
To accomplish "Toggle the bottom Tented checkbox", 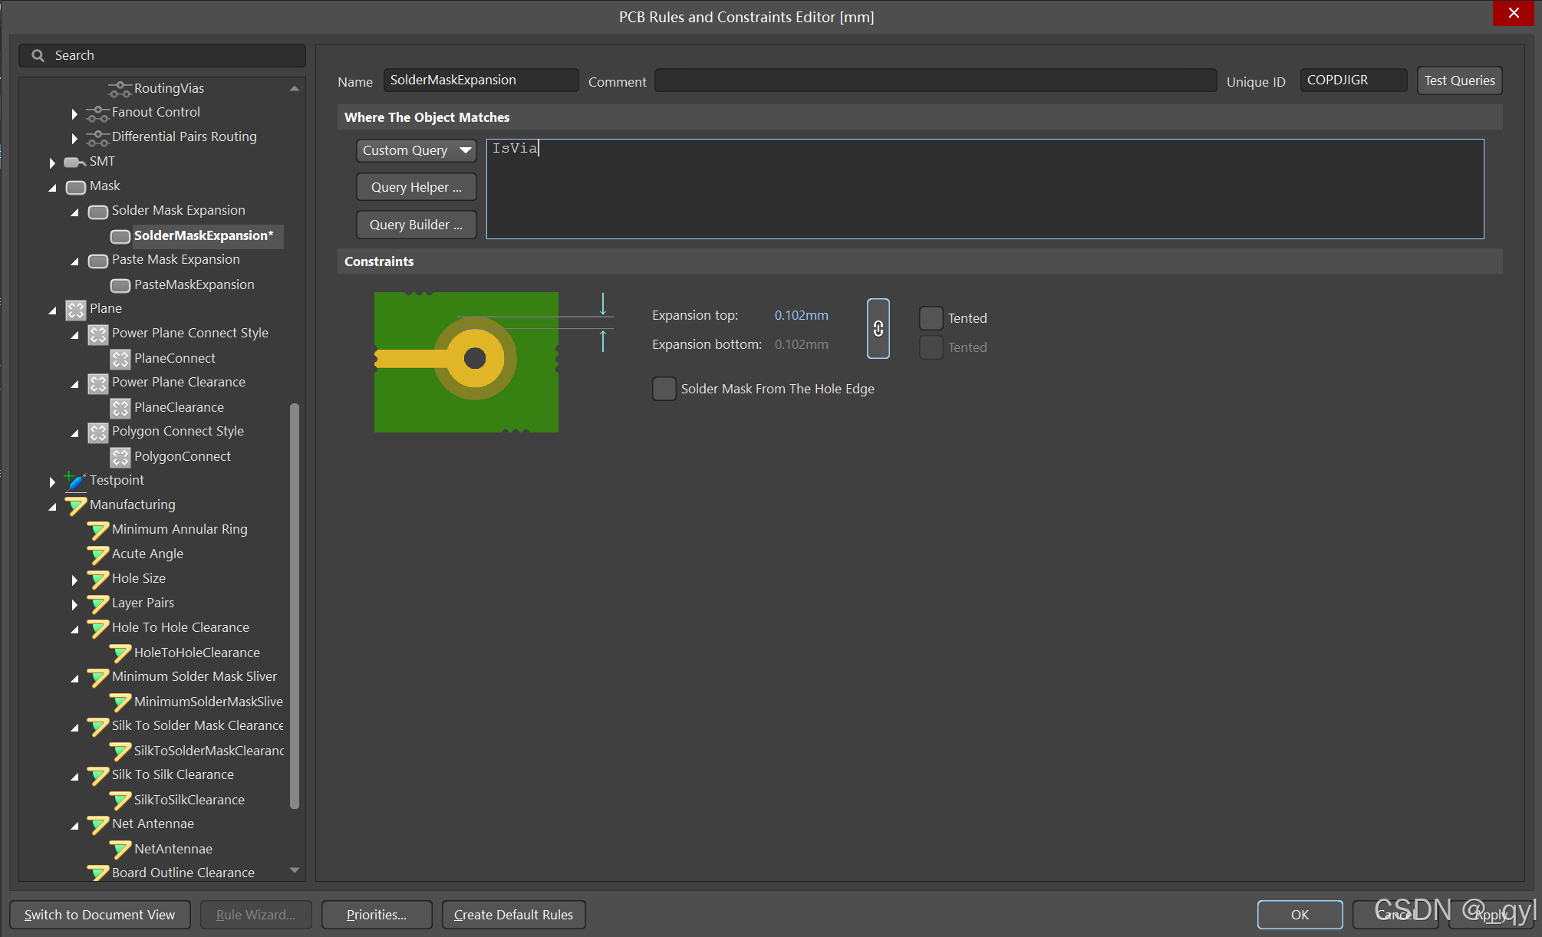I will 931,347.
